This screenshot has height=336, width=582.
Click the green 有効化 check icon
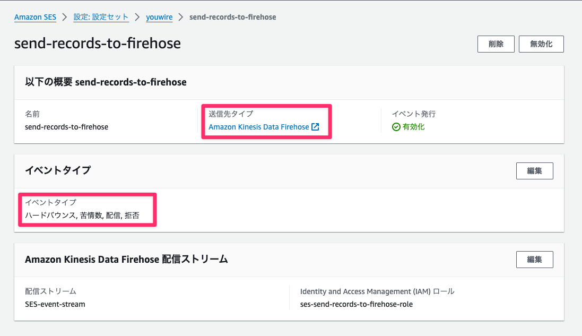396,127
